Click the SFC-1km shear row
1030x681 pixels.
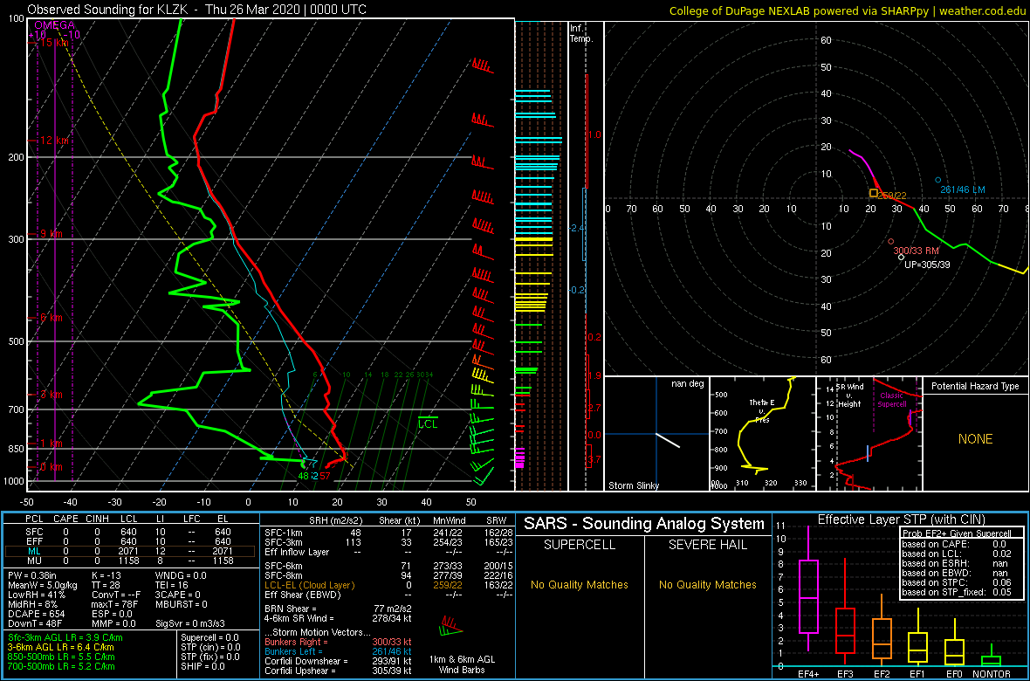[388, 533]
